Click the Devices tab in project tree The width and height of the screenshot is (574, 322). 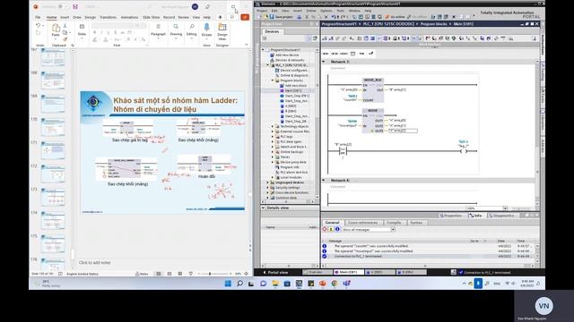pos(272,32)
